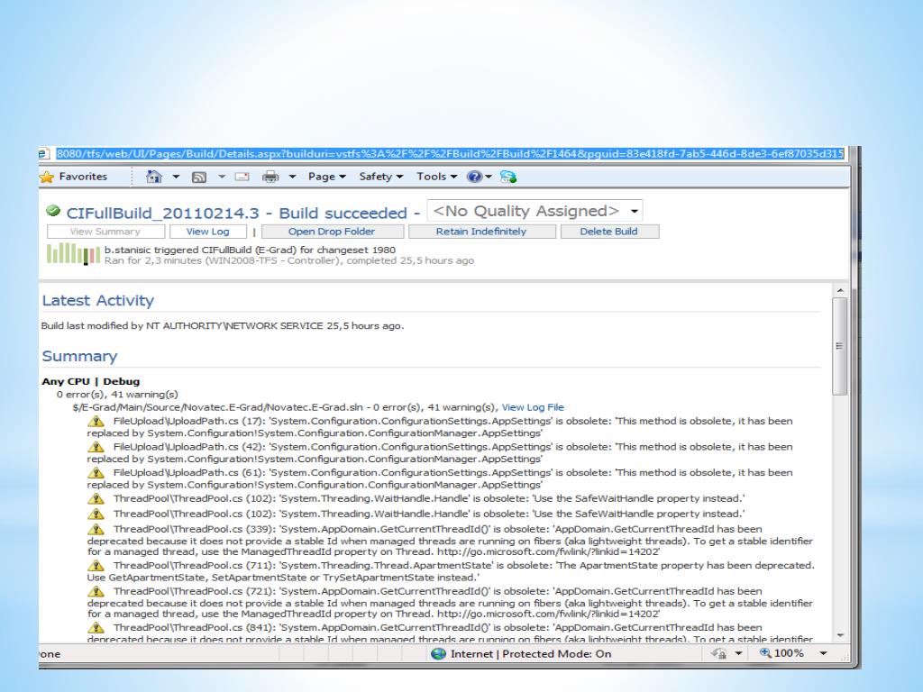
Task: Go to the browser Home page icon
Action: pyautogui.click(x=153, y=177)
